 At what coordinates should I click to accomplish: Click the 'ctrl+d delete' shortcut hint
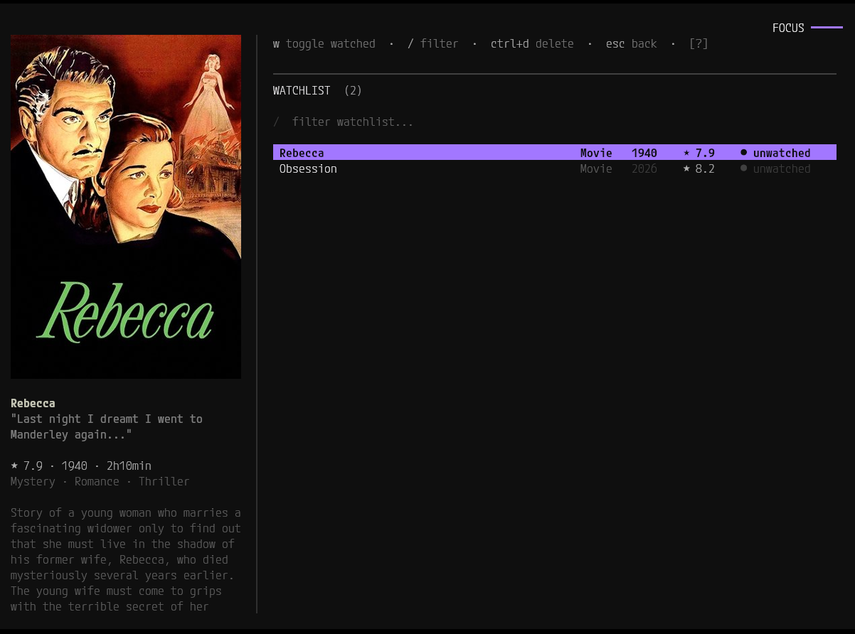[x=532, y=44]
